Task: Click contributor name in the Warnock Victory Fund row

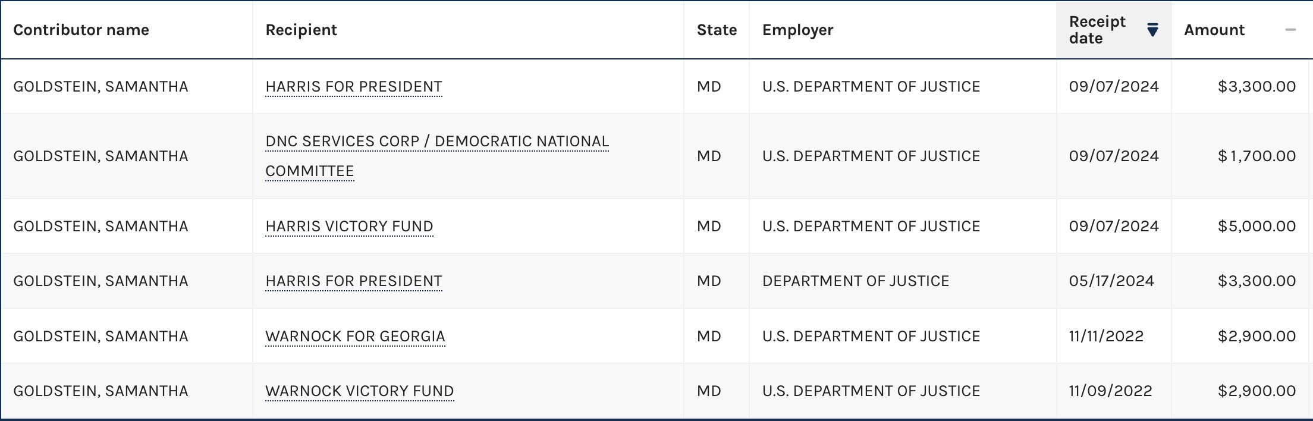Action: coord(100,391)
